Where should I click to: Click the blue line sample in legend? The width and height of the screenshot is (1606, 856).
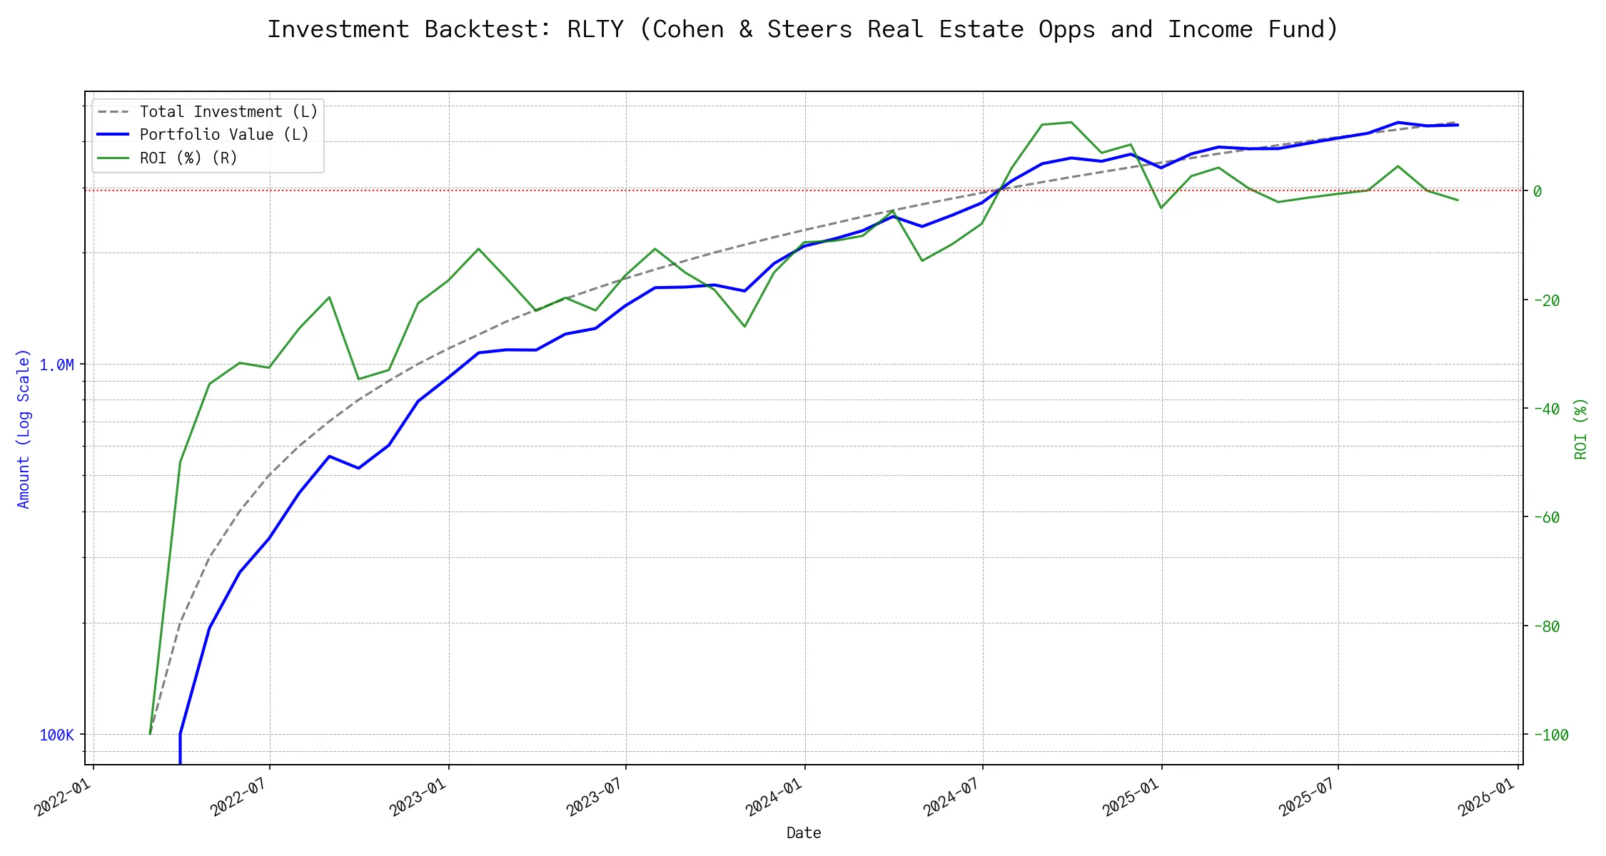click(113, 135)
